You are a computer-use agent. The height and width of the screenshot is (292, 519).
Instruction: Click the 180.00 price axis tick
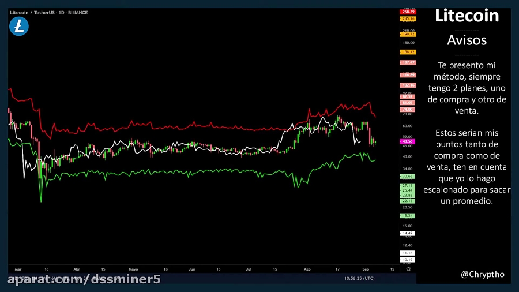[x=408, y=43]
